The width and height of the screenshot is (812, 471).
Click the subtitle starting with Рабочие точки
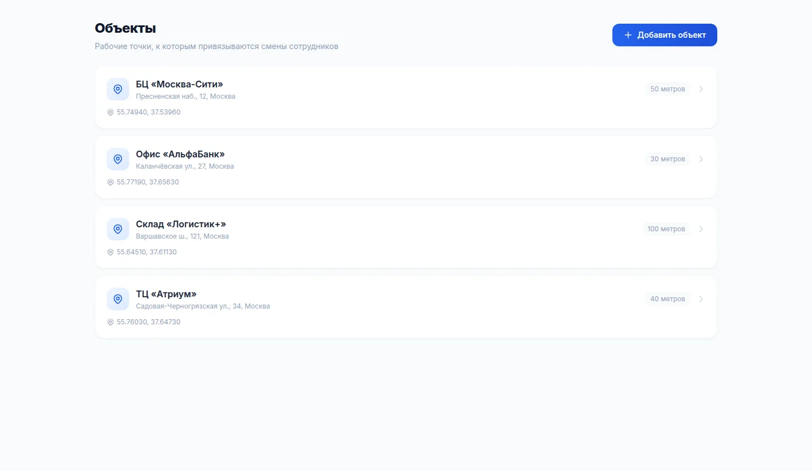(217, 46)
